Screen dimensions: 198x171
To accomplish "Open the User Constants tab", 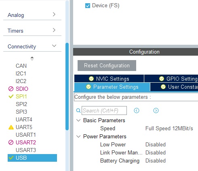I will pos(174,87).
